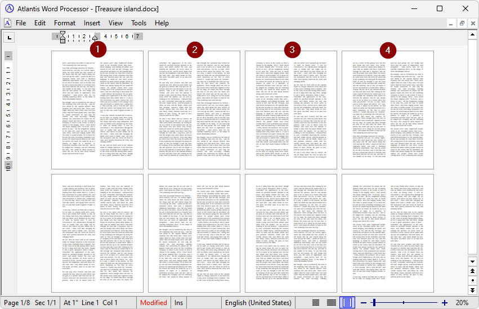The height and width of the screenshot is (309, 479).
Task: Click the zoom slider track
Action: click(404, 303)
